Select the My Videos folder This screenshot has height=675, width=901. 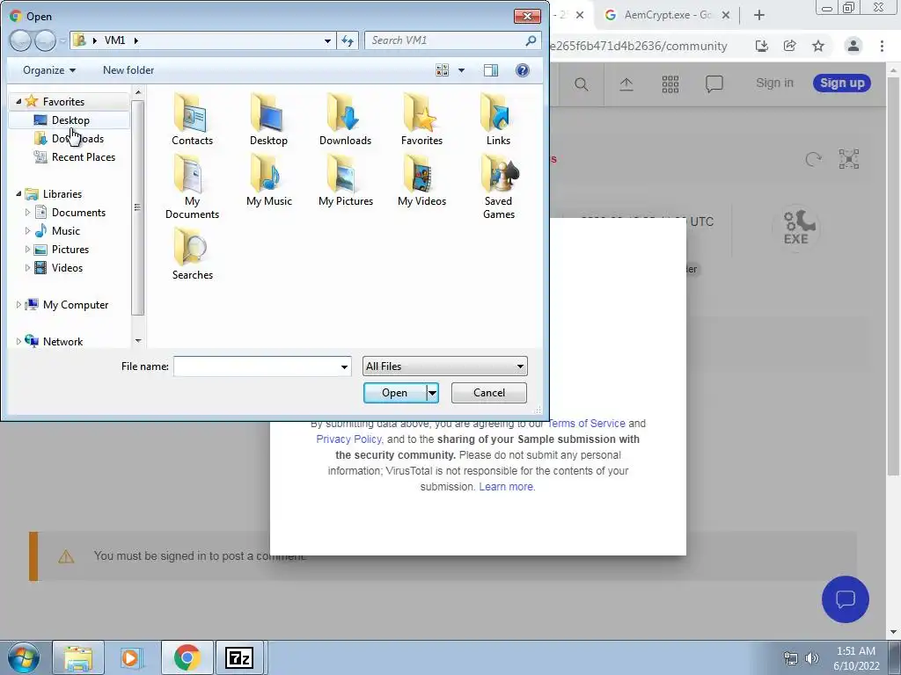coord(421,181)
